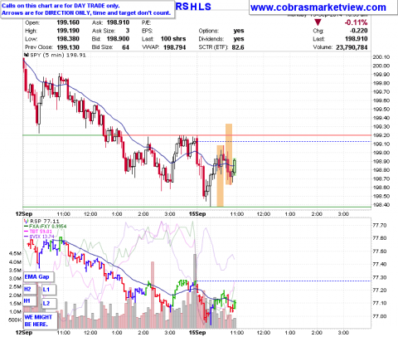Click the 200.00 price axis label
This screenshot has height=337, width=398.
(x=381, y=66)
